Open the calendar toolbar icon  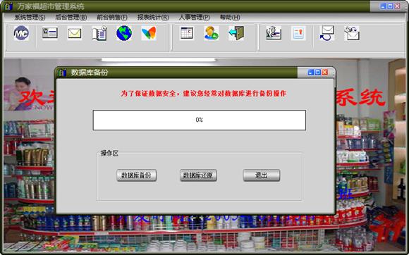pos(187,33)
